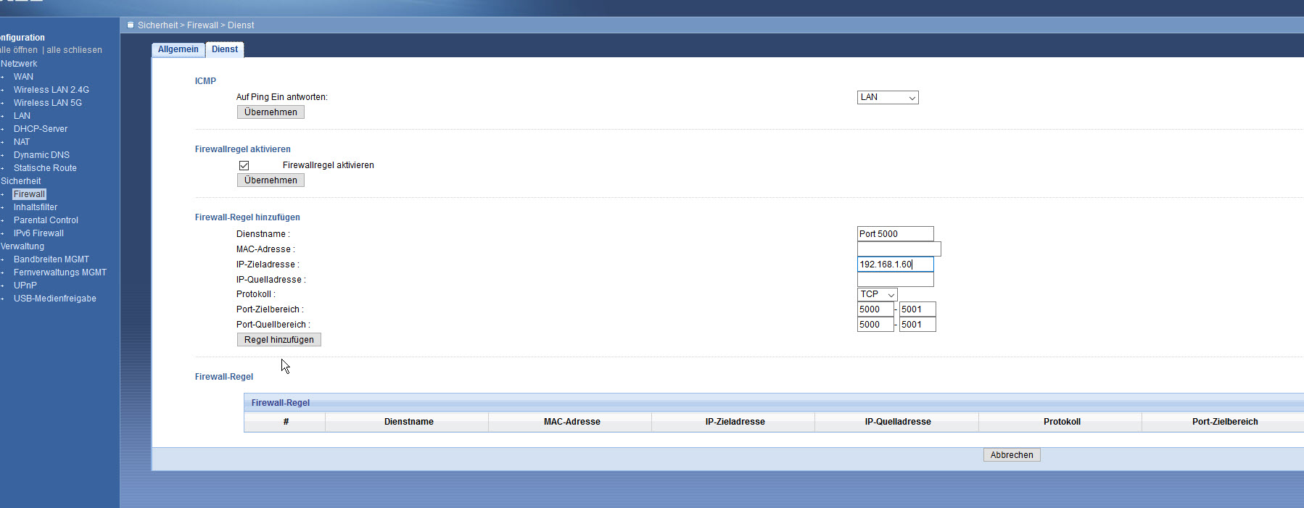
Task: Click Übernehmen under ICMP section
Action: click(271, 112)
